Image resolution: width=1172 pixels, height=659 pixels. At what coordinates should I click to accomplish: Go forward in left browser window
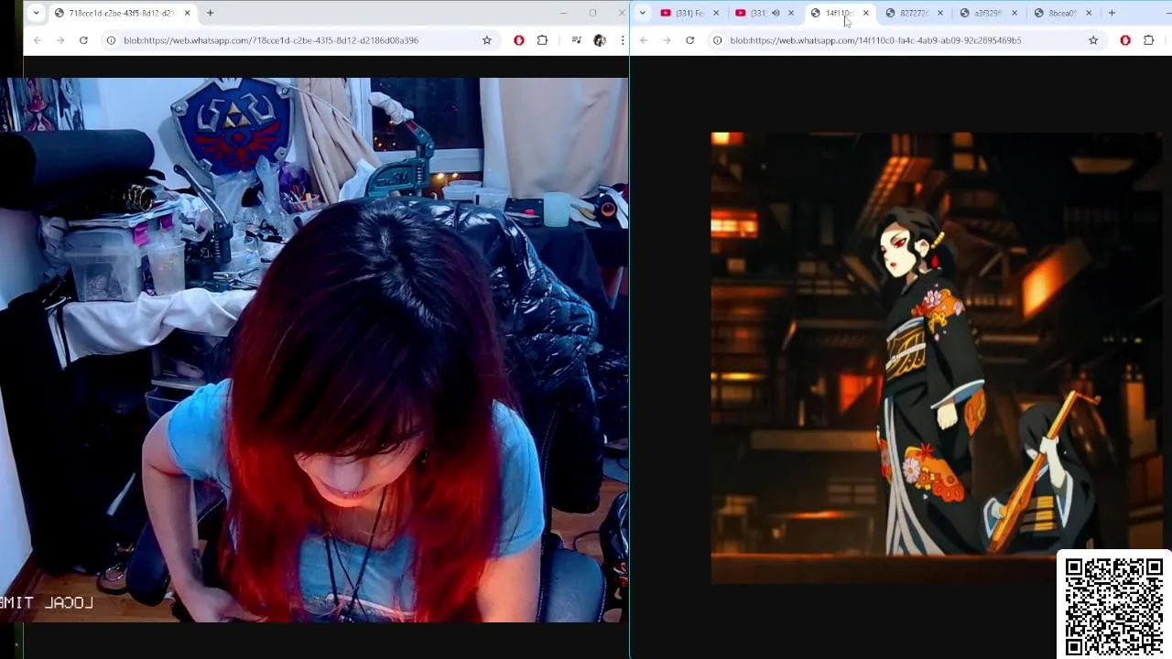pos(60,40)
